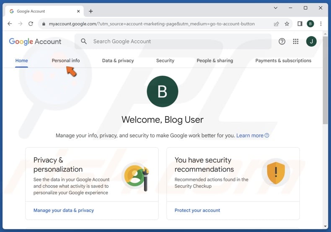Screen dimensions: 331x232
Task: Close the Chrome window
Action: (321, 8)
